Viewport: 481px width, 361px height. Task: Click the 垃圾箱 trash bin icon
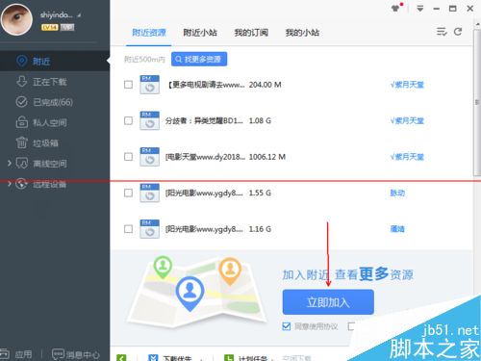[x=22, y=142]
